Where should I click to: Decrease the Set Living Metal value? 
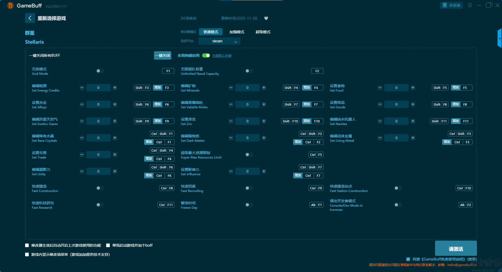coord(380,138)
